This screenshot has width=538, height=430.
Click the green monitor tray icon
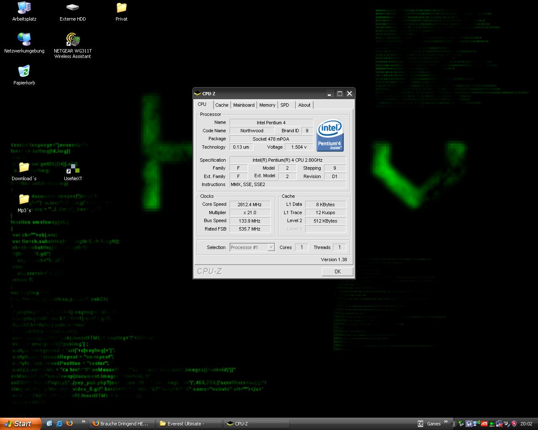pos(491,424)
